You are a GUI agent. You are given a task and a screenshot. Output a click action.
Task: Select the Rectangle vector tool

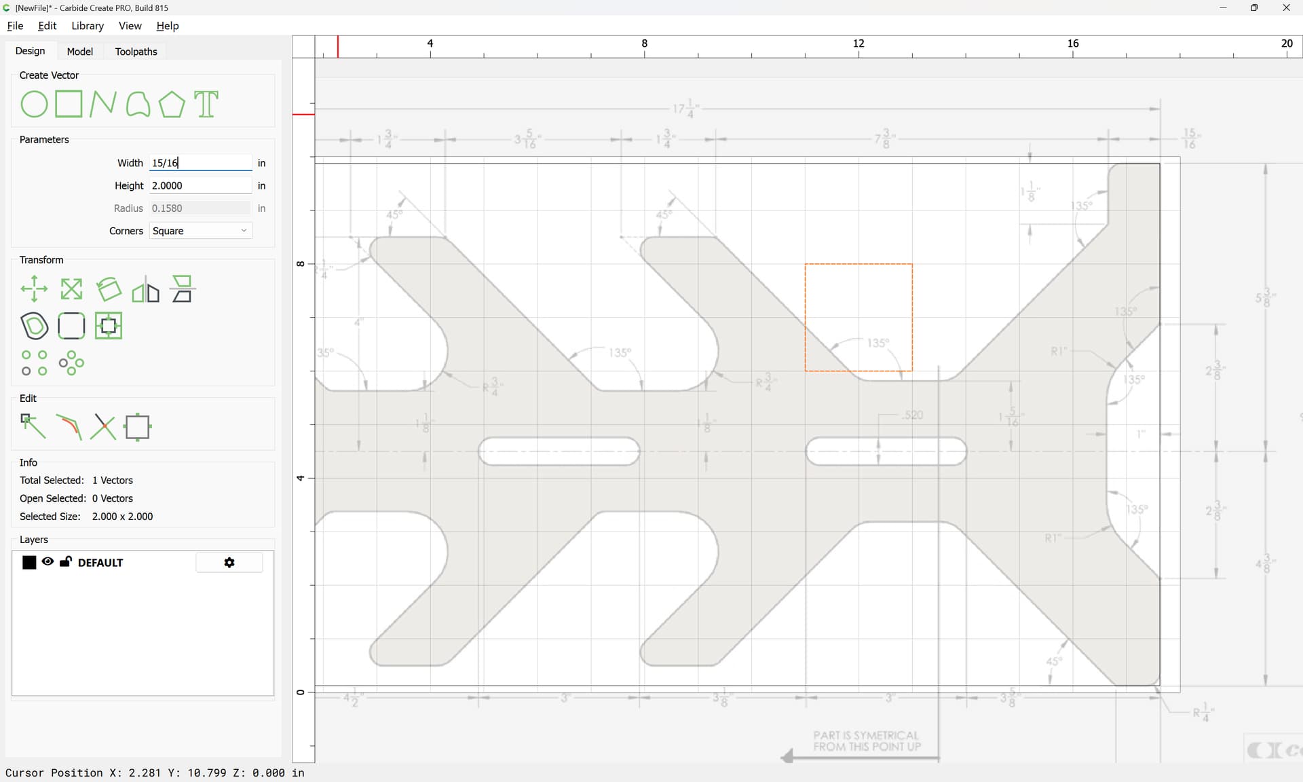tap(69, 105)
